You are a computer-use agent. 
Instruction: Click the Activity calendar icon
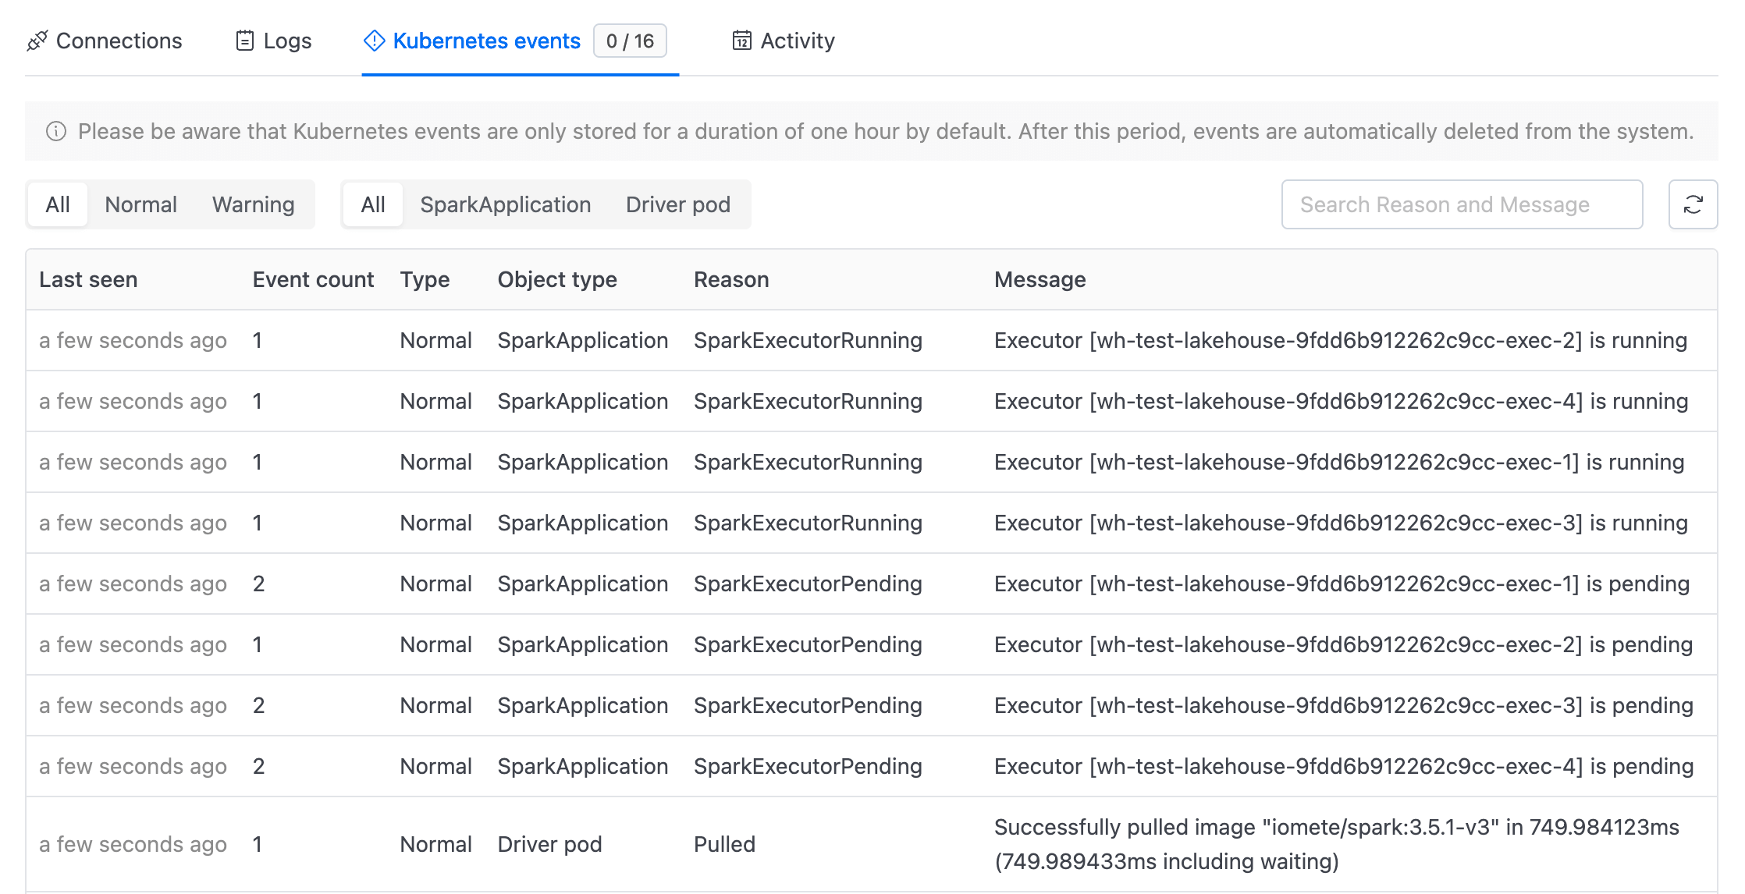[x=740, y=41]
